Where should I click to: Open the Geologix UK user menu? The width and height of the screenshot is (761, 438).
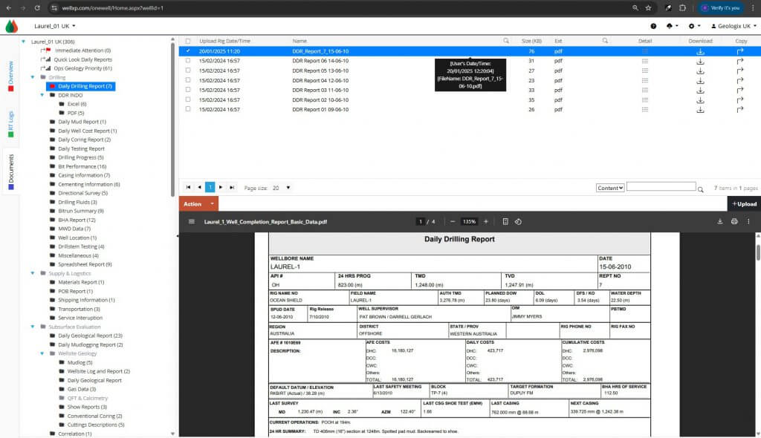tap(734, 26)
